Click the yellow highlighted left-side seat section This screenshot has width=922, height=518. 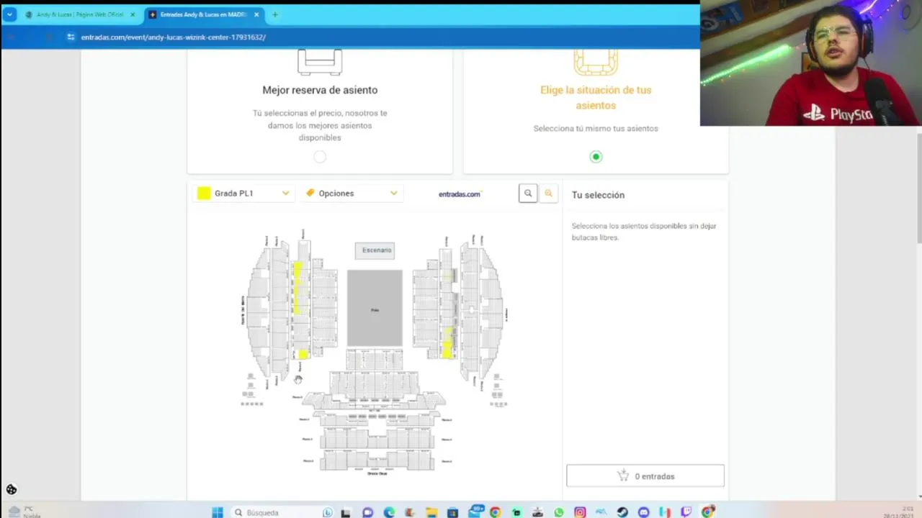297,288
